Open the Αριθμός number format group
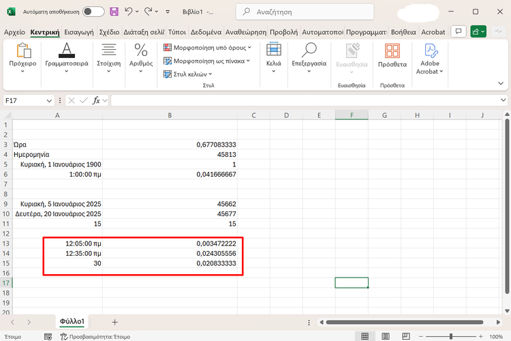Screen dimensions: 511x341 tap(141, 58)
